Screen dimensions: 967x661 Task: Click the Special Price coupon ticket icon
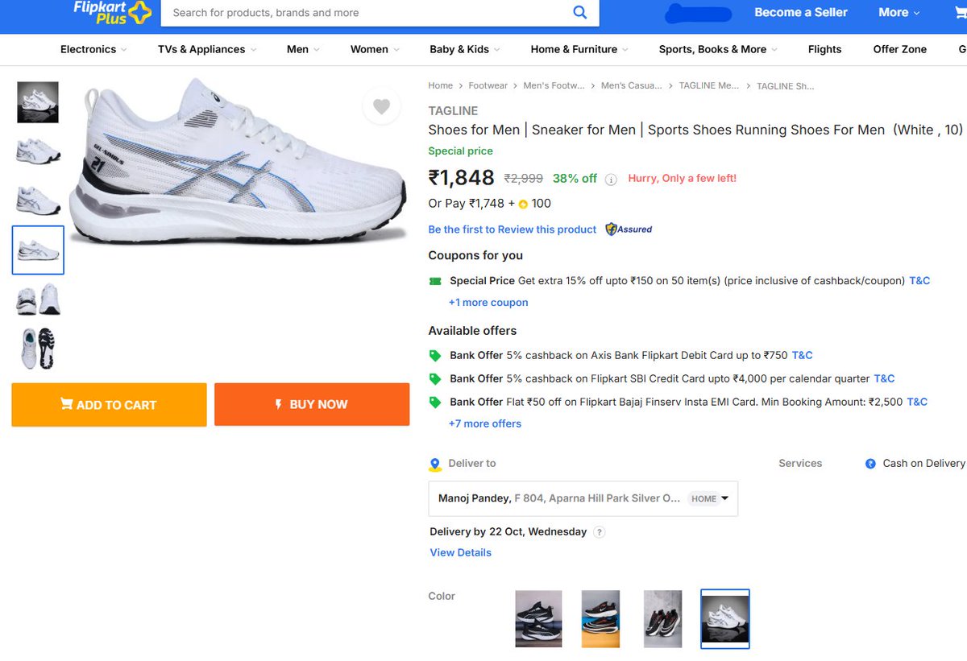pos(435,281)
